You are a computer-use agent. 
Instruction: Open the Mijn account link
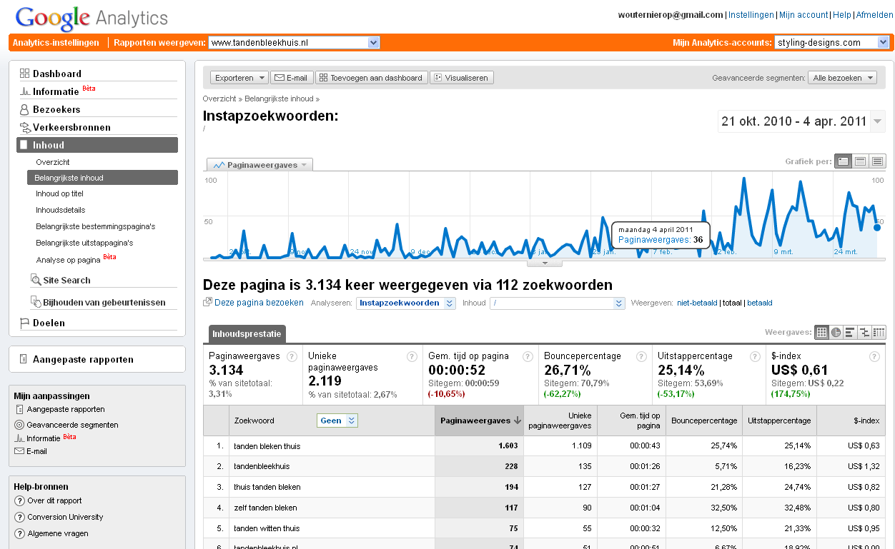803,14
